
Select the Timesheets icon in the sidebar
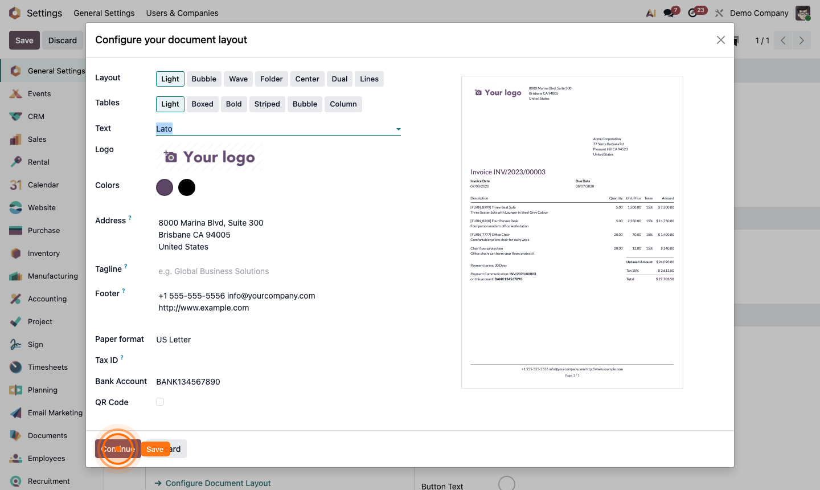(x=15, y=367)
